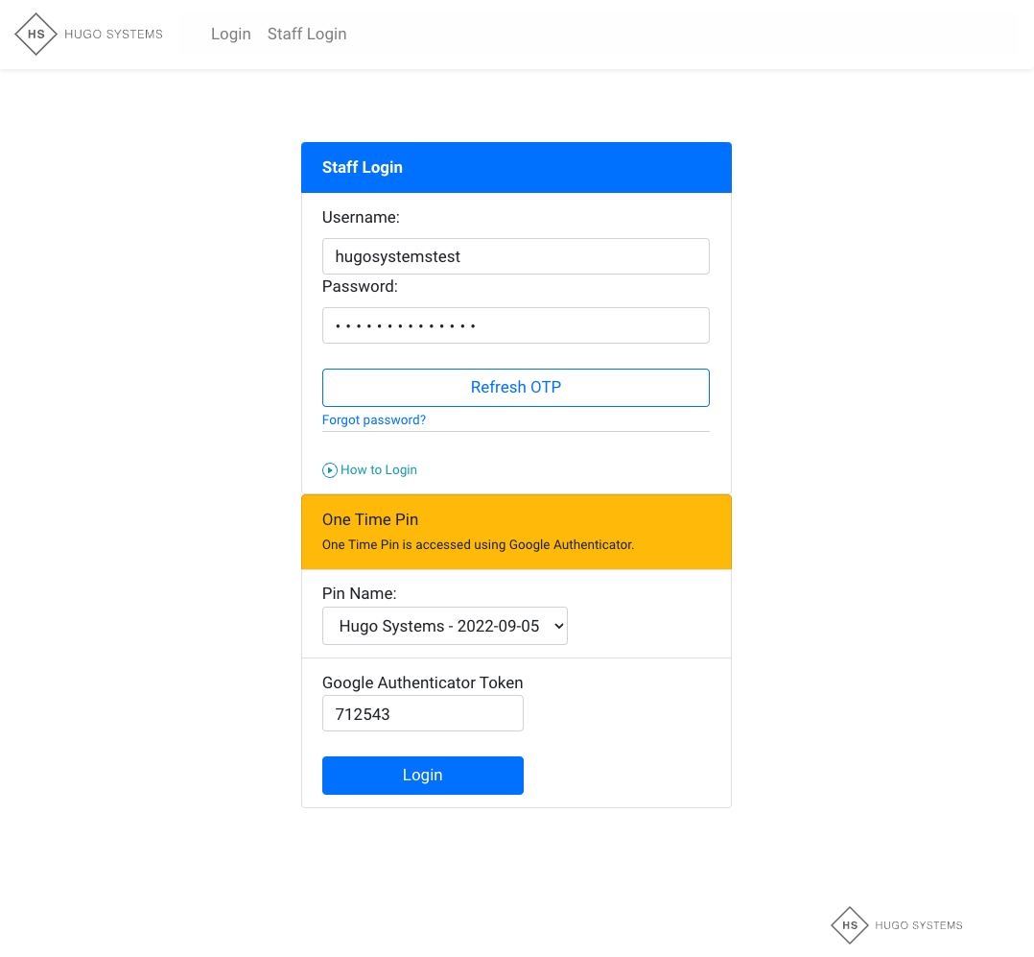Screen dimensions: 1034x957
Task: Focus the Password input field
Action: tap(515, 325)
